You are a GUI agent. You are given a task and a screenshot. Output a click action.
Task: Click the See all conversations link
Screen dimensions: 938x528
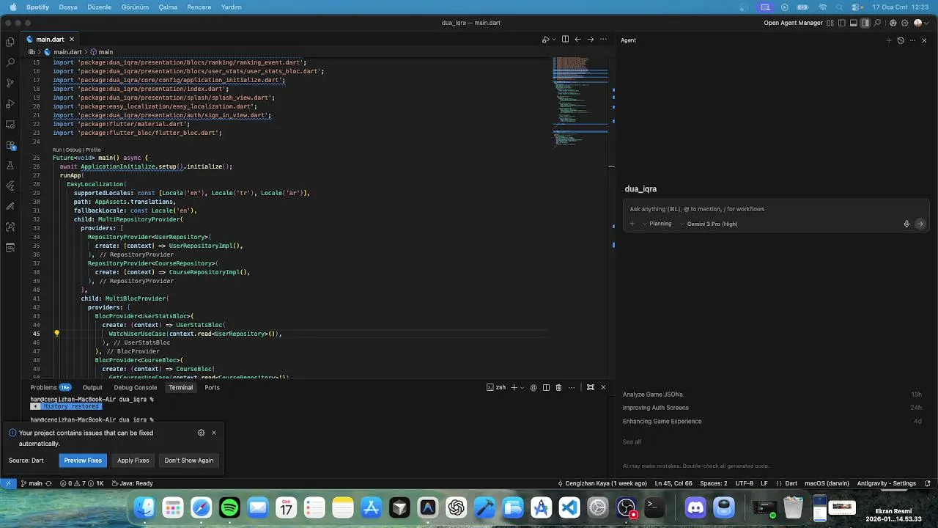click(x=632, y=441)
